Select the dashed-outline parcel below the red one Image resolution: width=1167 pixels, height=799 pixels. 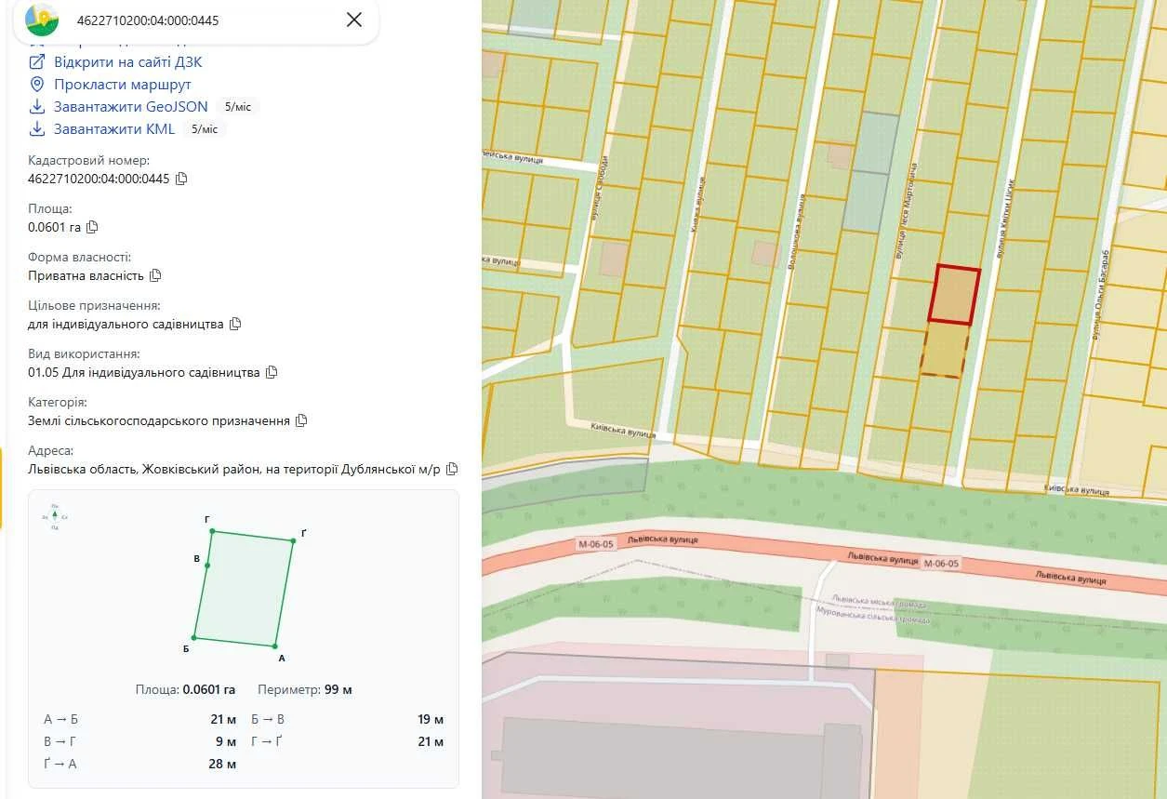[x=945, y=350]
